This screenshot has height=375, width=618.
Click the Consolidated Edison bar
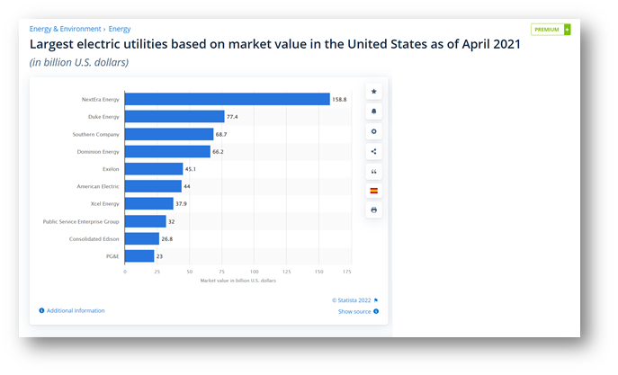(142, 238)
